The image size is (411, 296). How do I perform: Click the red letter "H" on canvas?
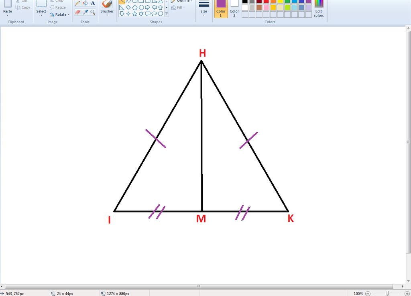[202, 53]
